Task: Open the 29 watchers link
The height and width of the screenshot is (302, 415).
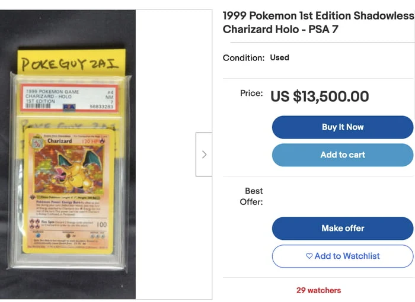Action: (318, 290)
